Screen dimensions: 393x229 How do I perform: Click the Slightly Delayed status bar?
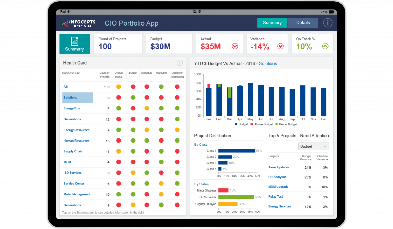coord(228,204)
